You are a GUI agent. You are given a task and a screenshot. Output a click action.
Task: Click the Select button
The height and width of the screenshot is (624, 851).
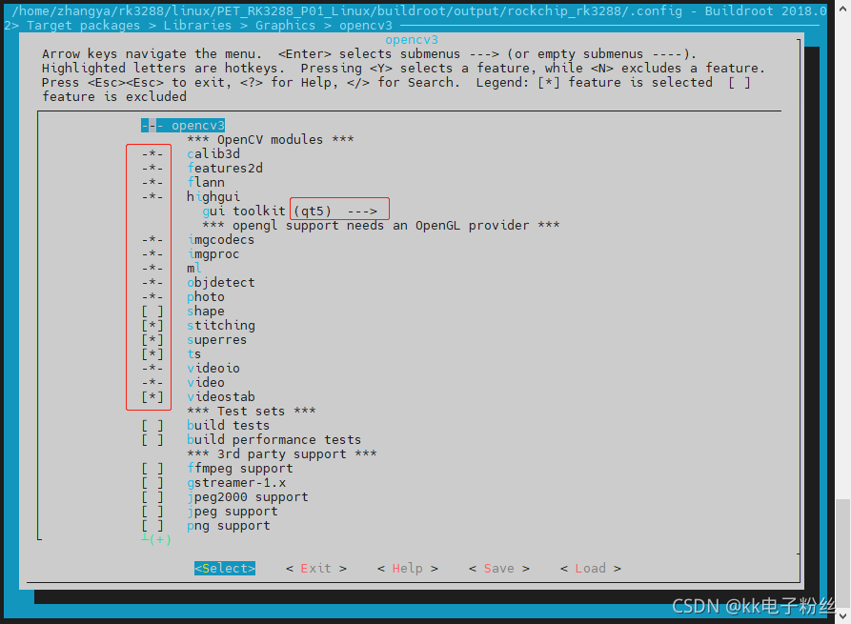coord(225,568)
